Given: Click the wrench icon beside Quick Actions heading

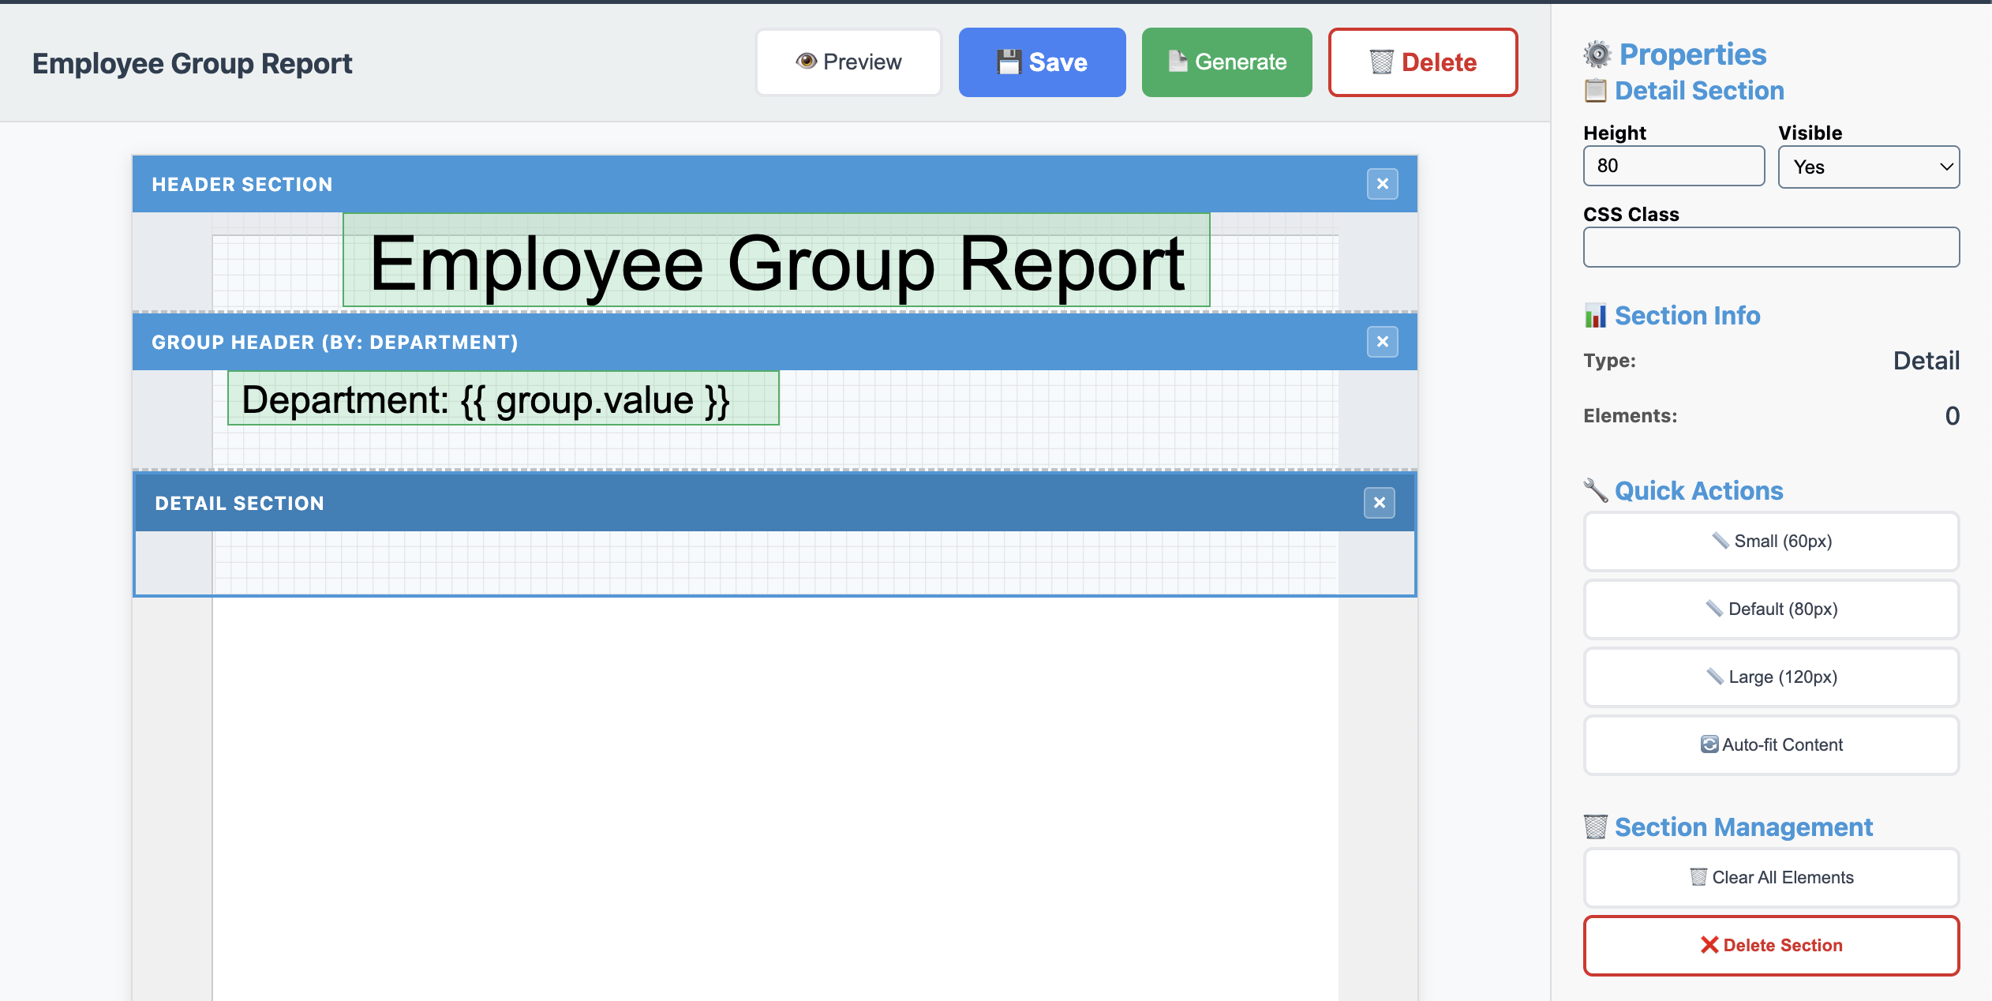Looking at the screenshot, I should coord(1596,489).
